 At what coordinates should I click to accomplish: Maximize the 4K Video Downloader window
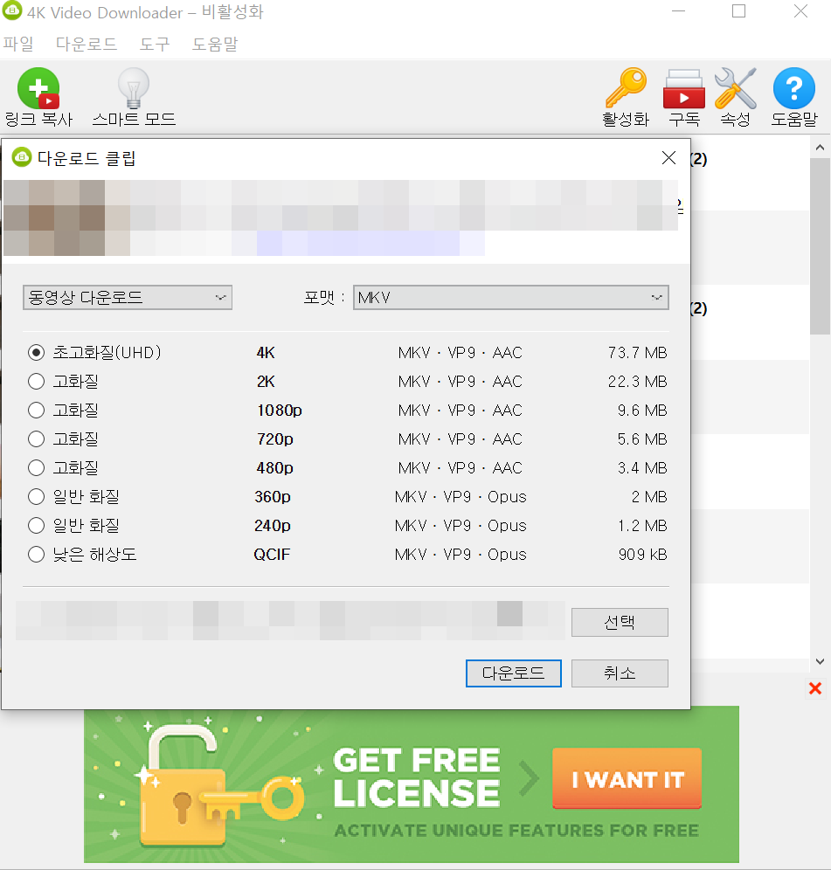coord(739,10)
